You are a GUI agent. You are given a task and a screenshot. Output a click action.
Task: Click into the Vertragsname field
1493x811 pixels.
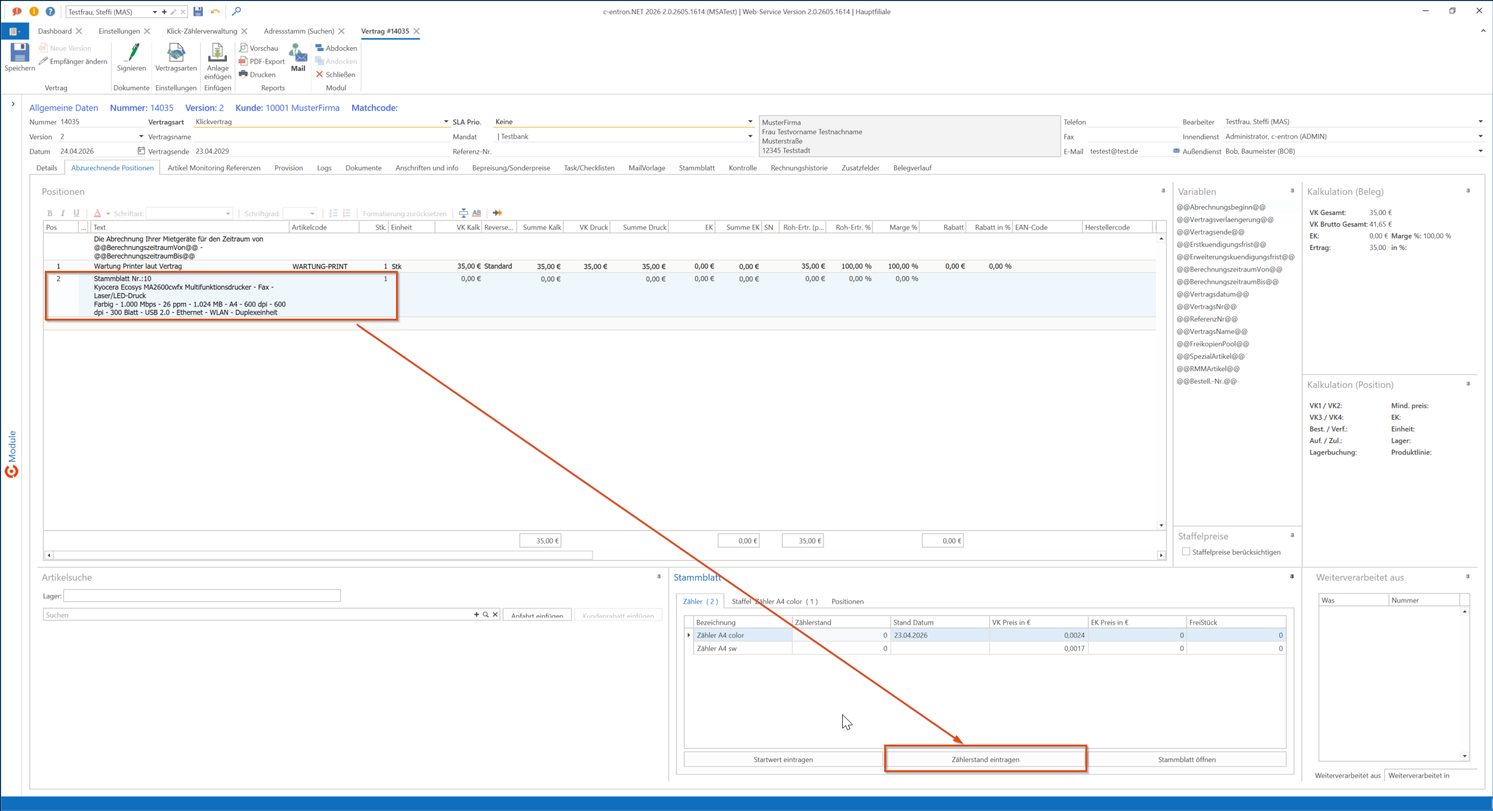pos(321,136)
